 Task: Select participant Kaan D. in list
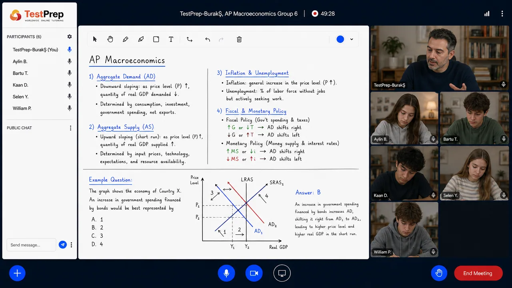pos(20,85)
